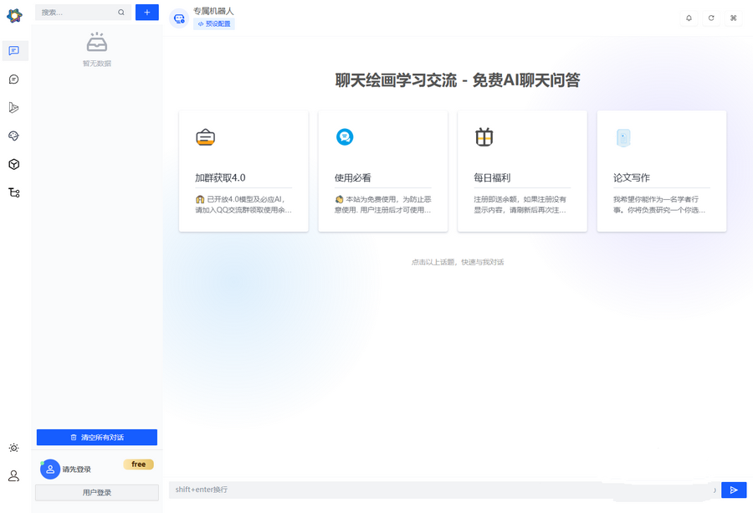Open the 3D cube feature in sidebar

click(x=13, y=164)
